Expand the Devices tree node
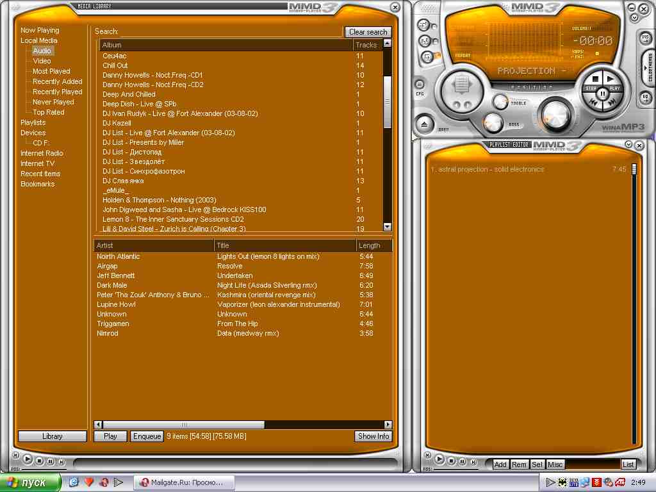The image size is (656, 492). pyautogui.click(x=33, y=133)
